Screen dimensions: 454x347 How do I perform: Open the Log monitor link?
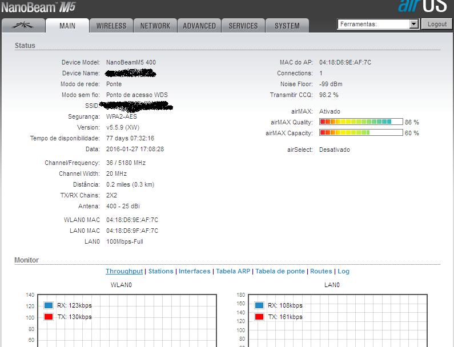343,271
